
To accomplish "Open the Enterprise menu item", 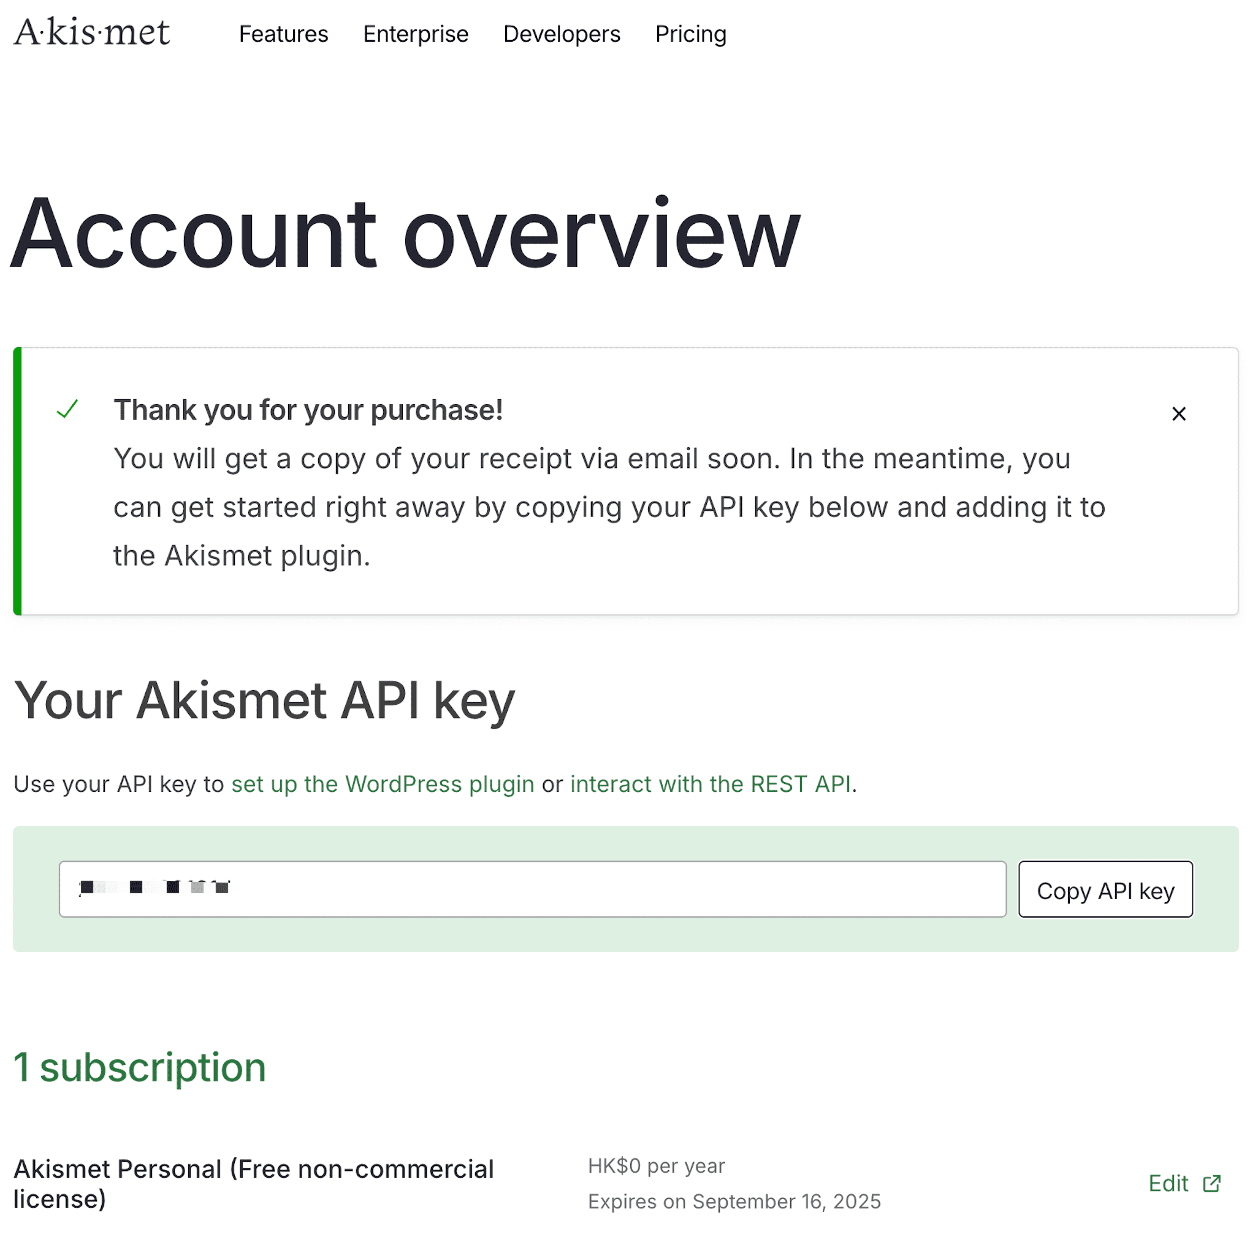I will coord(416,34).
